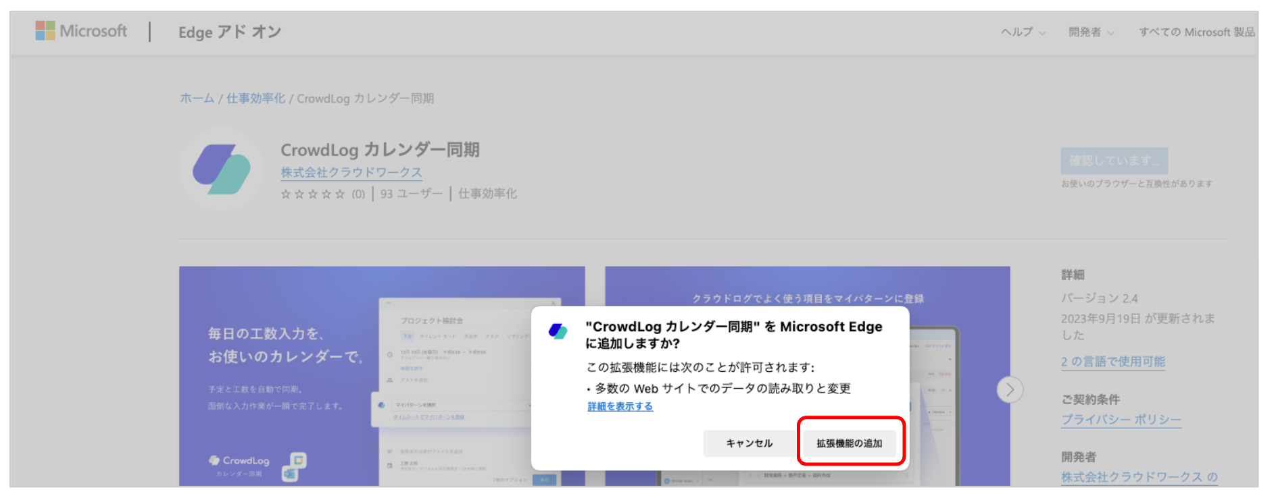Image resolution: width=1276 pixels, height=502 pixels.
Task: Click 仕事効率化 category next to user count
Action: tap(487, 194)
